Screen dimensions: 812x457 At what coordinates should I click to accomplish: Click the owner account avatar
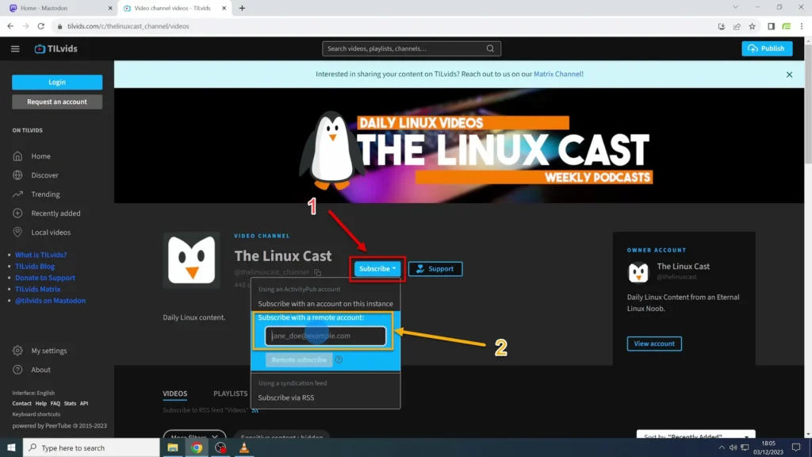coord(638,273)
